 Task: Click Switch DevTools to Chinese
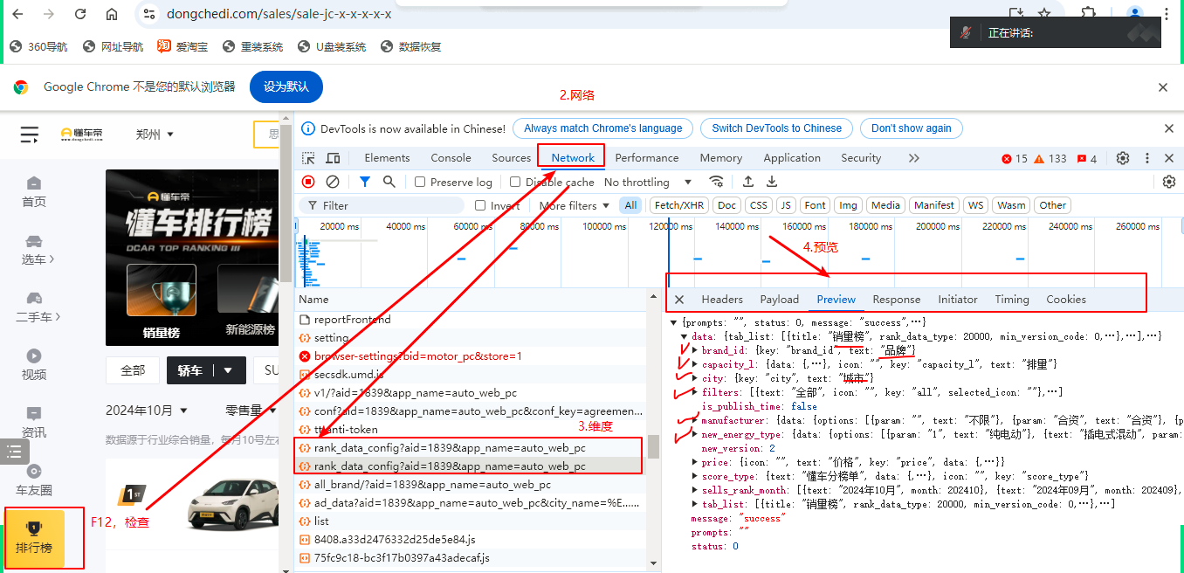pos(776,128)
